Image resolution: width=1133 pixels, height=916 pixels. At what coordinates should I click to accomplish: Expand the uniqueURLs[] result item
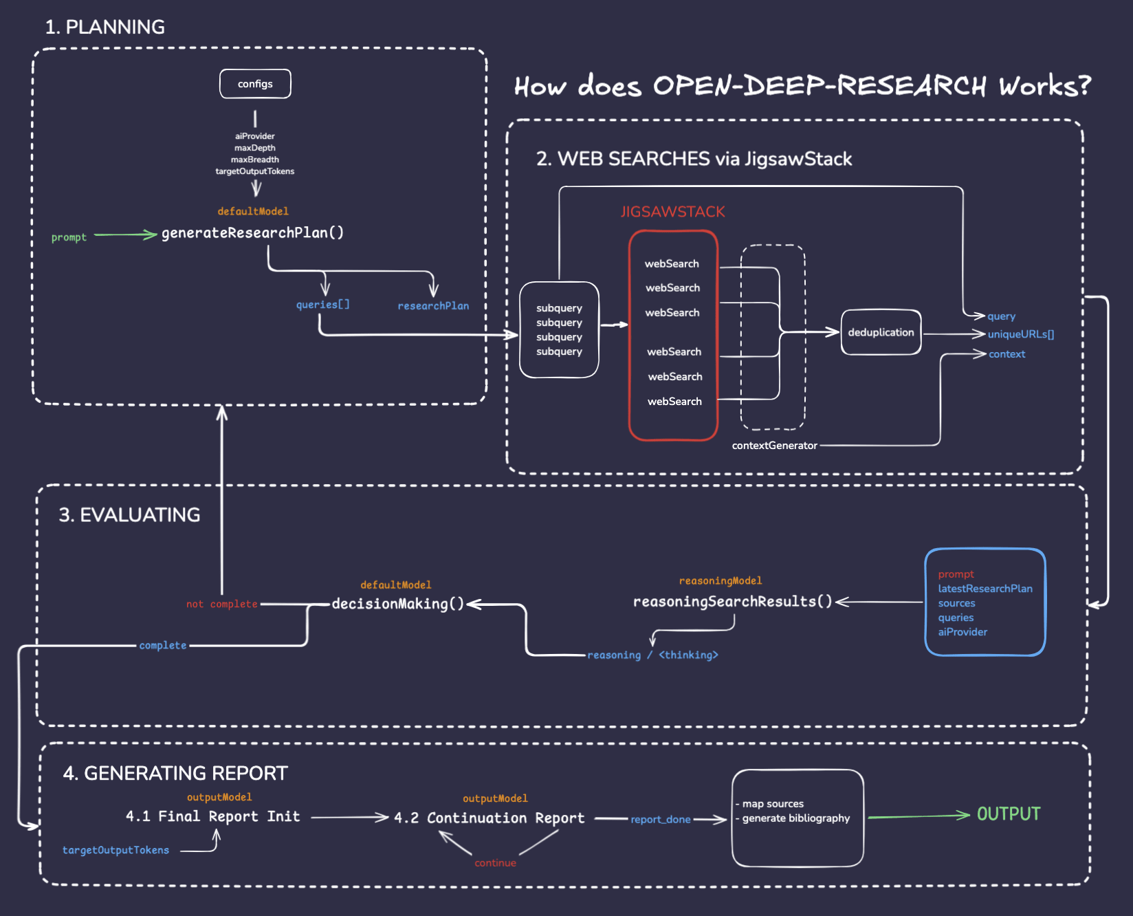point(1021,334)
